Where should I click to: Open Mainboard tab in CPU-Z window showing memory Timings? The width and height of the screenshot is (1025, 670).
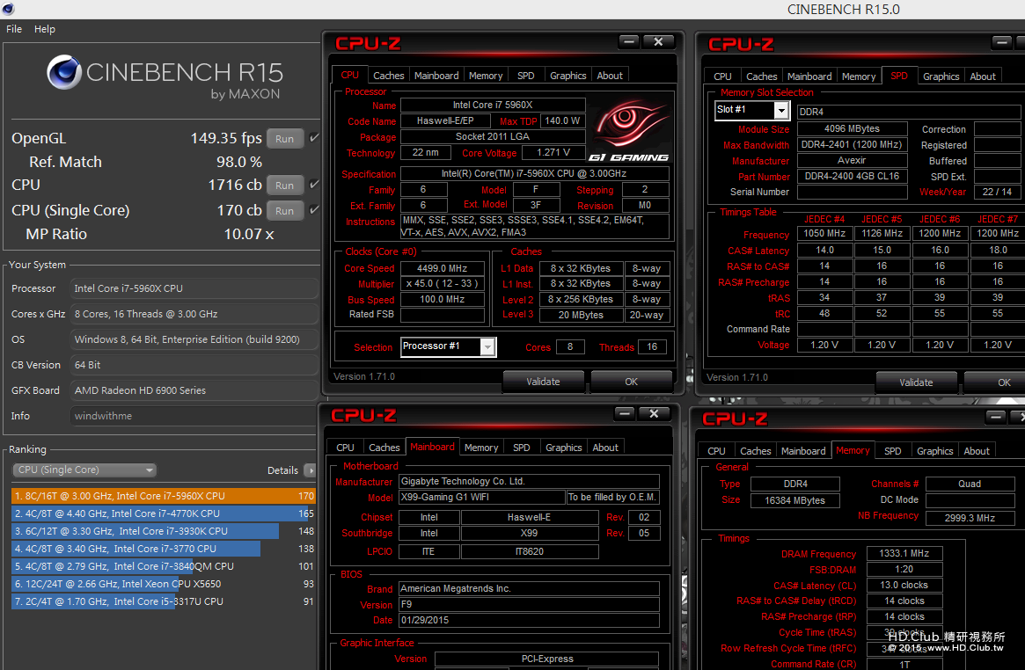(x=803, y=451)
